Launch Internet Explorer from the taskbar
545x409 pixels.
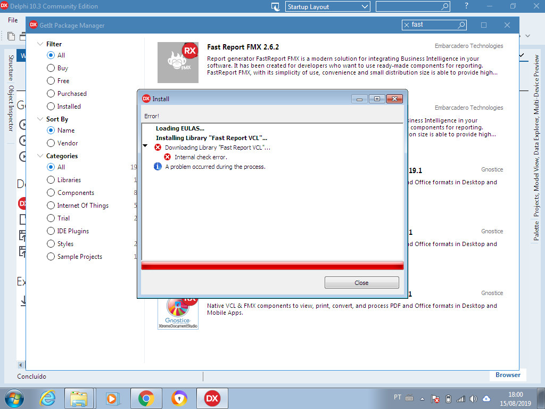(47, 398)
